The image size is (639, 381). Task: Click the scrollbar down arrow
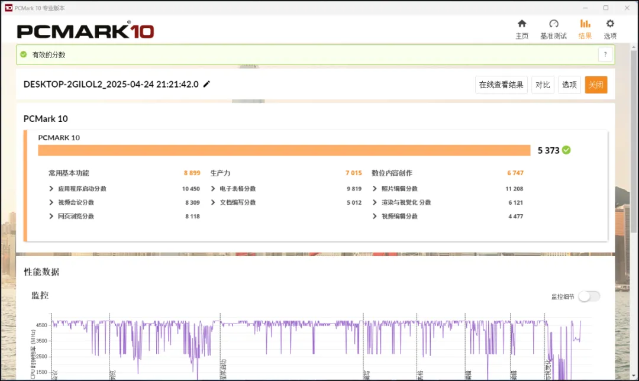(633, 376)
